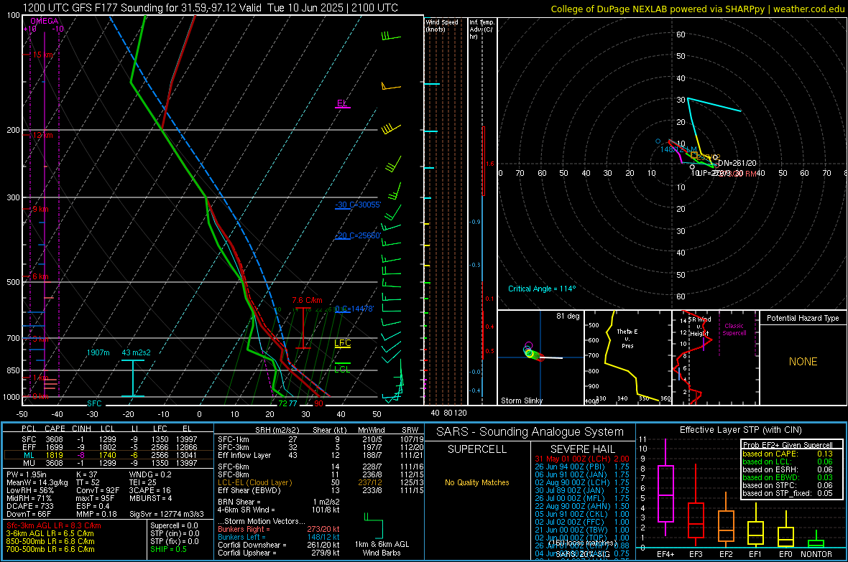The image size is (848, 562).
Task: Select the Eff Shear (EBWD) row
Action: [x=321, y=490]
